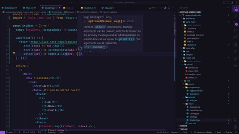239x134 pixels.
Task: Click the Prettier status bar item
Action: pos(228,133)
